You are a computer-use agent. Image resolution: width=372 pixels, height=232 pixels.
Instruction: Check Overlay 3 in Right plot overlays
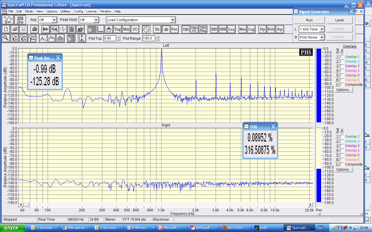point(342,146)
